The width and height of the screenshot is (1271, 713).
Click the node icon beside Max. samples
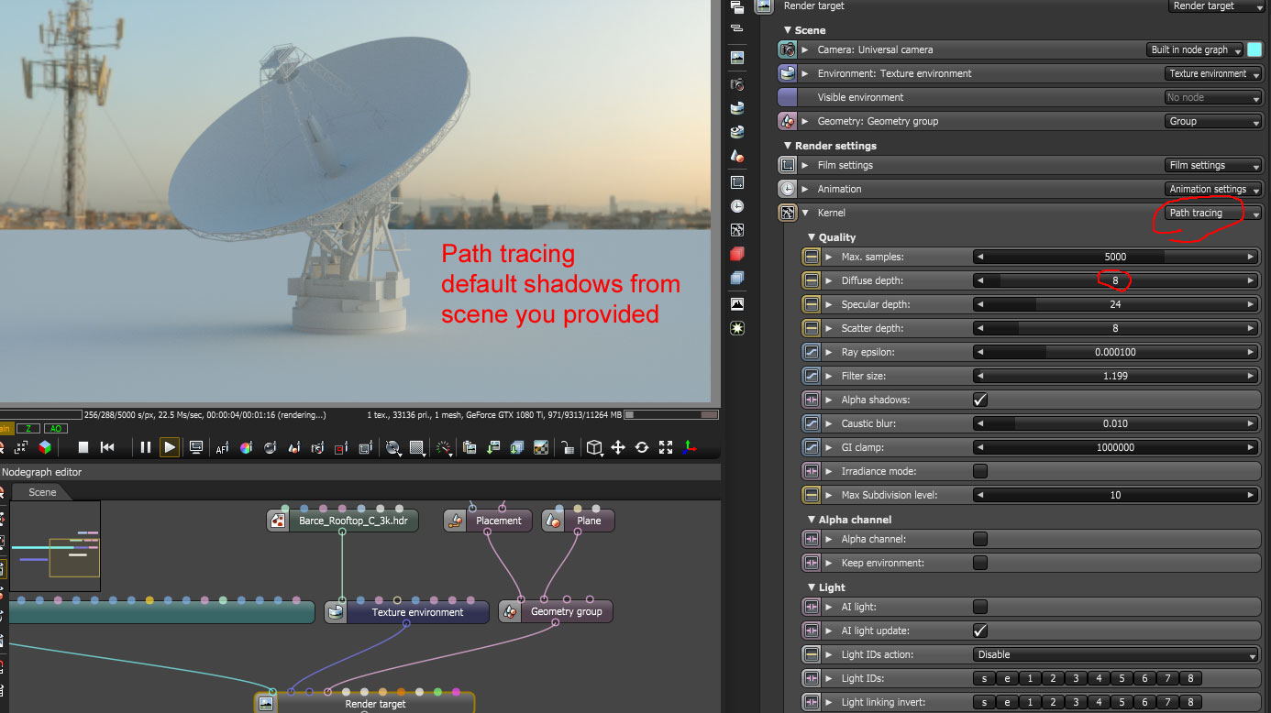click(x=811, y=257)
